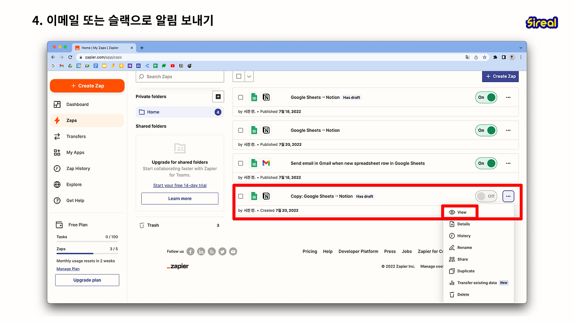Image resolution: width=574 pixels, height=323 pixels.
Task: Click the Upgrade plan button
Action: click(x=87, y=280)
